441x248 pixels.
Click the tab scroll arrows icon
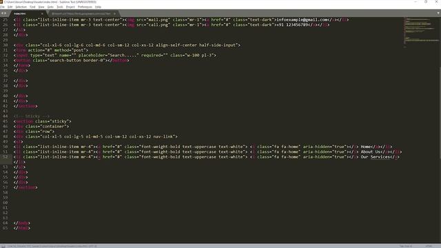3,13
